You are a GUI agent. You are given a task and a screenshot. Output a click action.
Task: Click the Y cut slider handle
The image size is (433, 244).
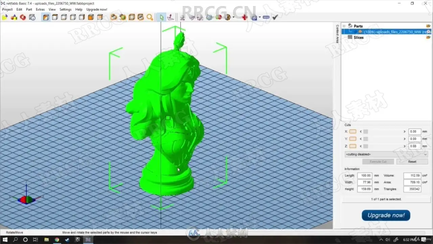click(366, 139)
